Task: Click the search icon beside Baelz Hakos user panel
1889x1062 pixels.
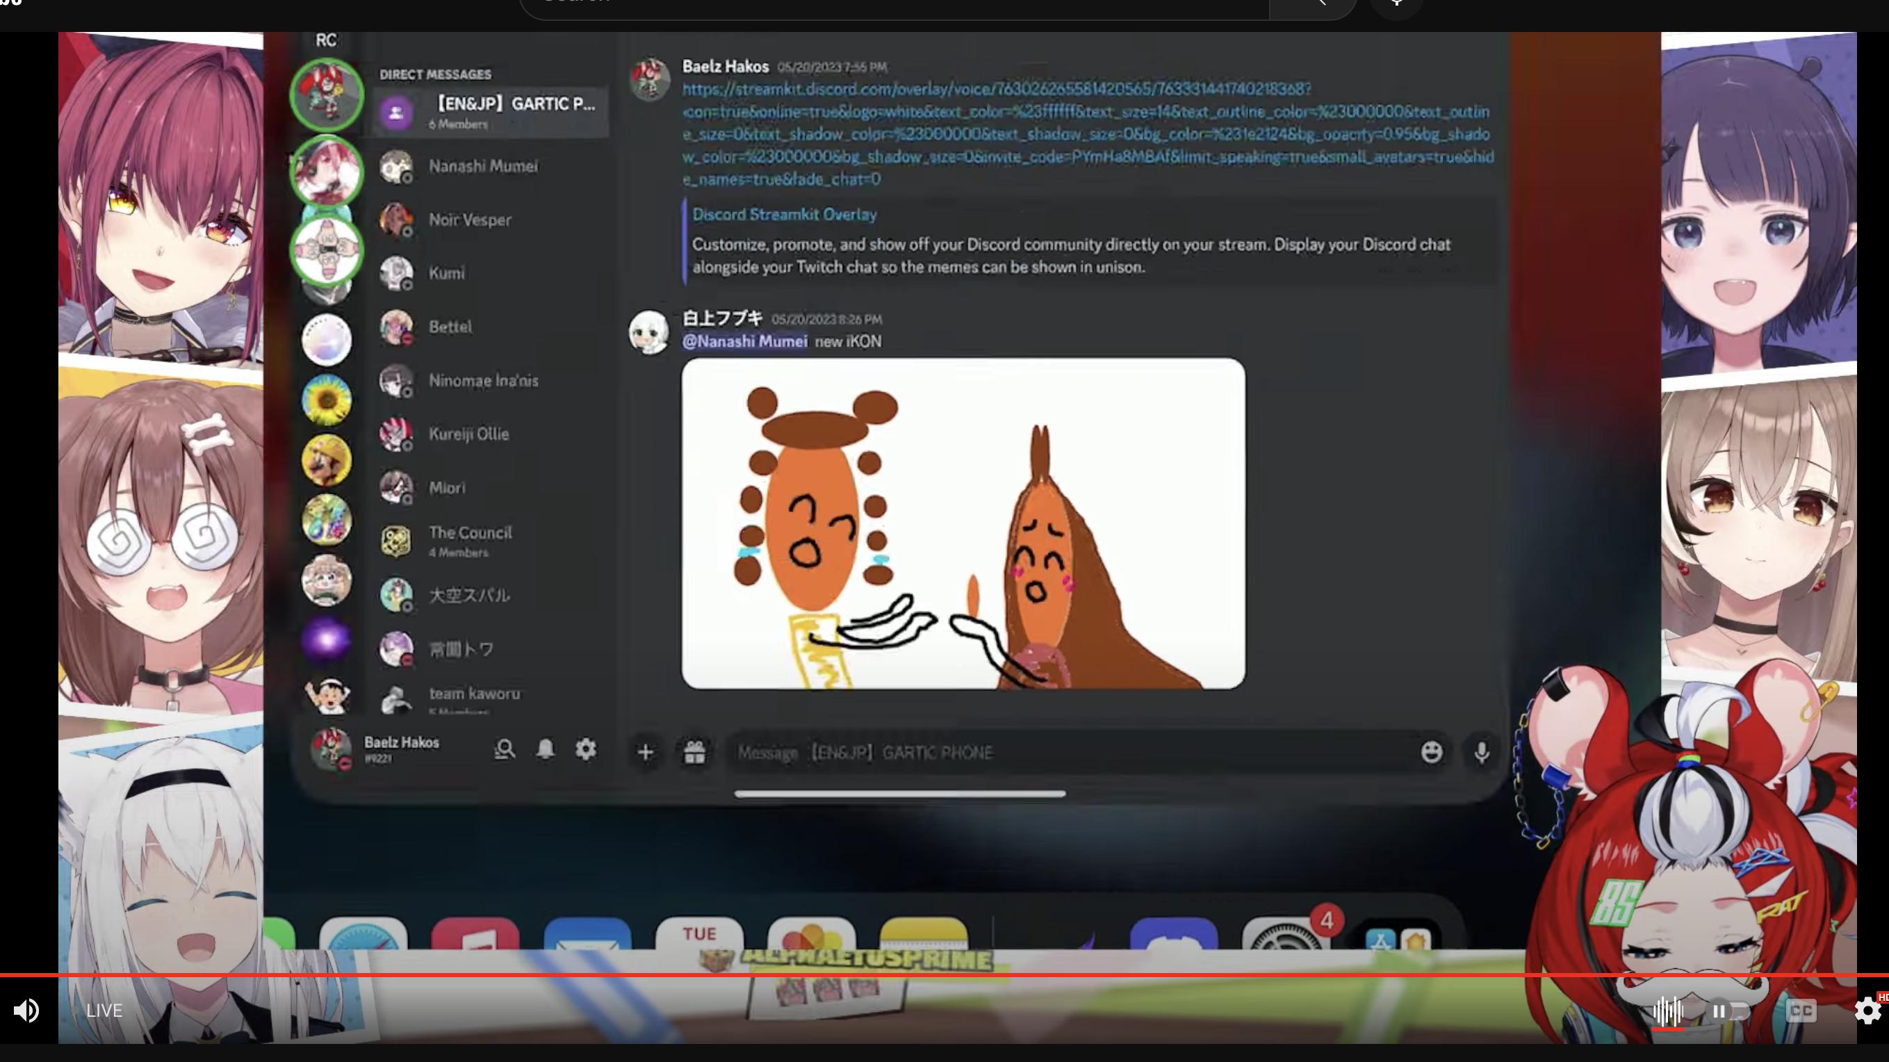Action: pos(505,749)
